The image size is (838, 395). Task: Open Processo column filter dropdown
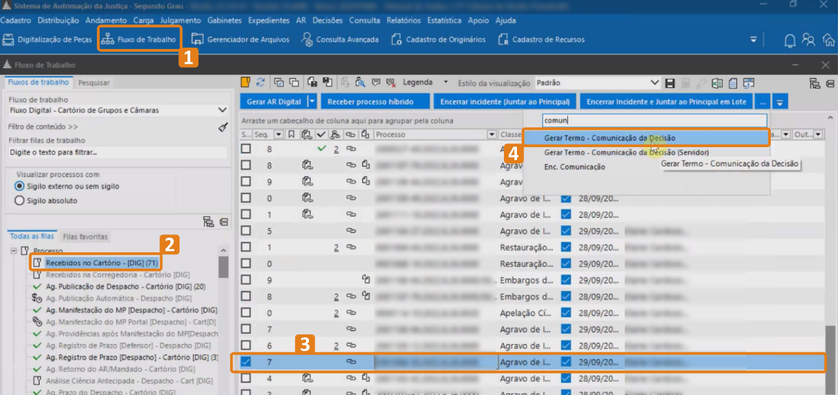[491, 134]
